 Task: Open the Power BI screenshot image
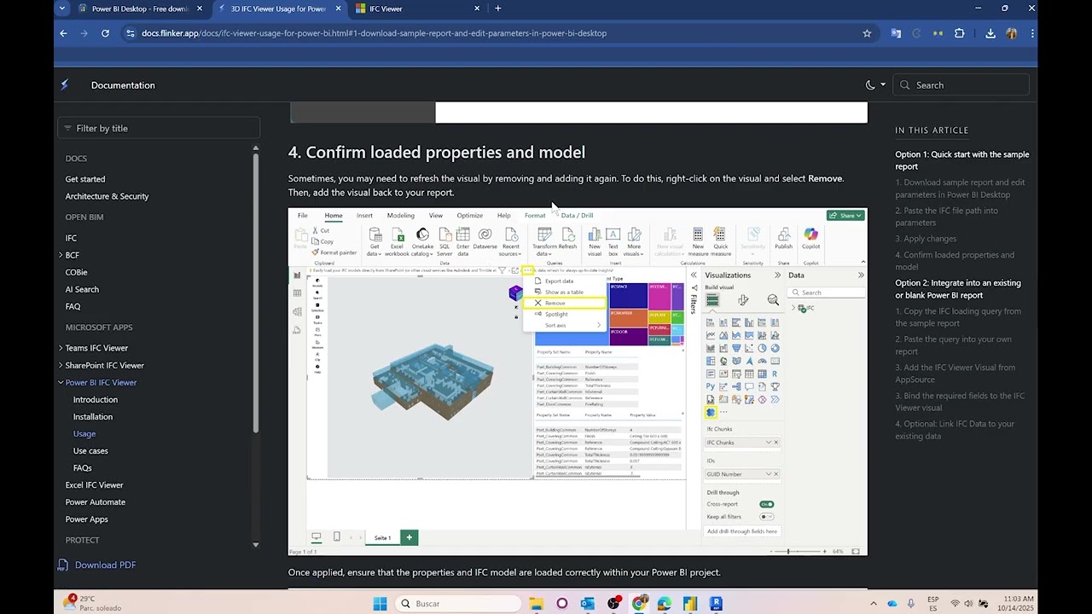point(578,381)
